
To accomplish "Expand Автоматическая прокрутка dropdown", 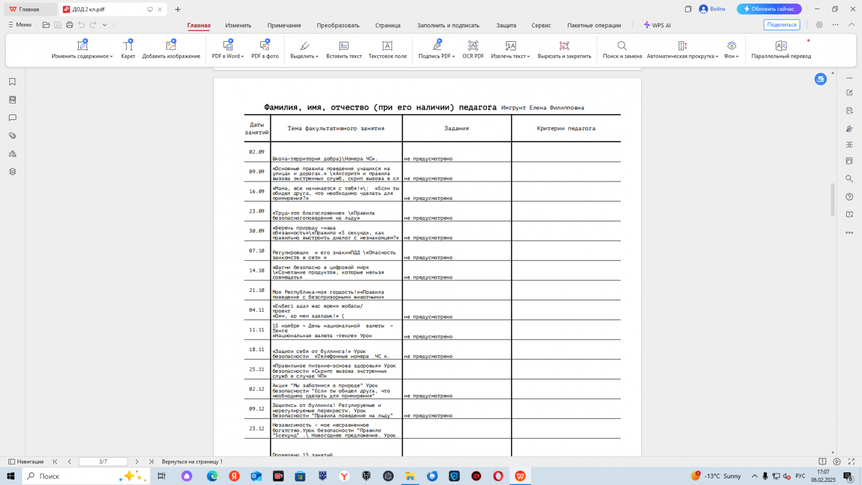I will point(717,56).
